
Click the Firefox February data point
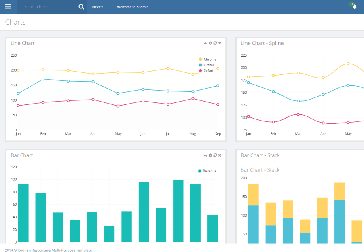click(x=43, y=79)
